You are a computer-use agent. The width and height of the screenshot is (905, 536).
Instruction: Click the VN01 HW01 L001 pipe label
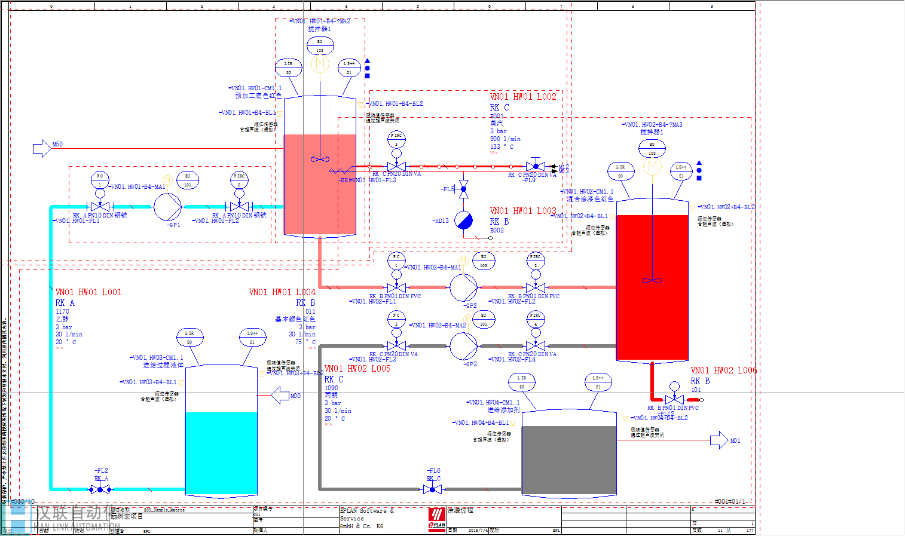[88, 292]
